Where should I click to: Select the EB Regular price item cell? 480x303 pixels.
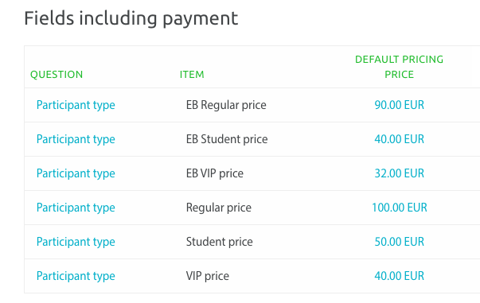click(x=226, y=105)
